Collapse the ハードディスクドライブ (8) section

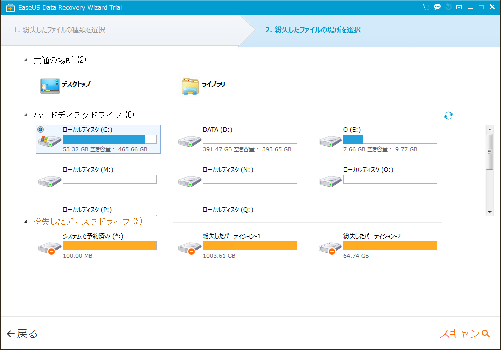tap(26, 115)
